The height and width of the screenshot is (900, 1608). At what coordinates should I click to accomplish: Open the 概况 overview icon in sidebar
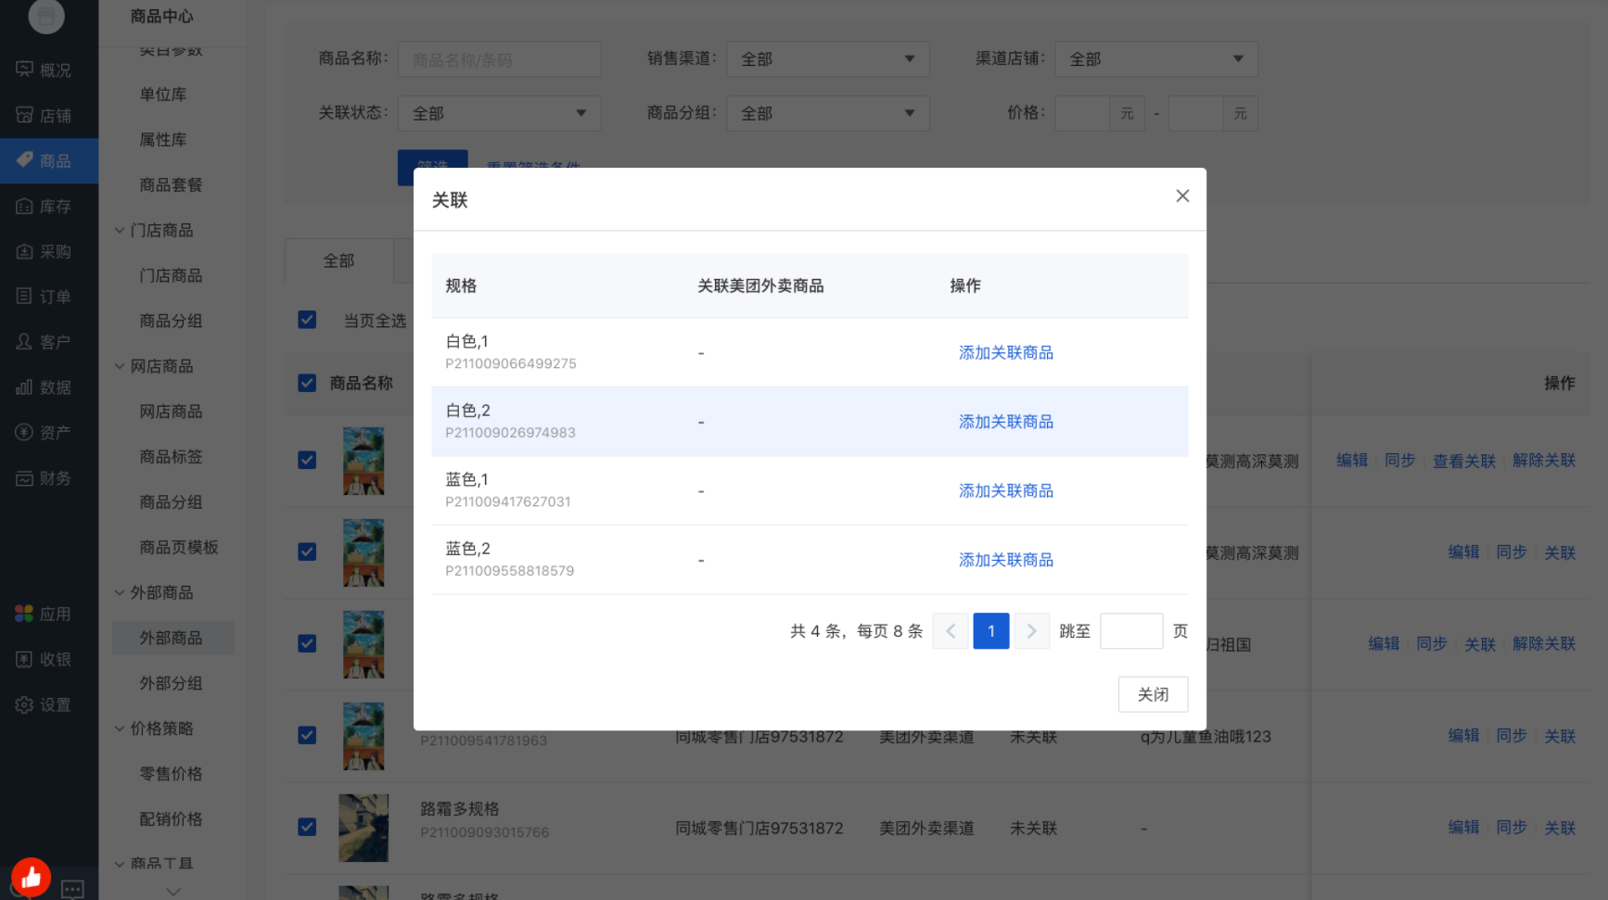(24, 70)
